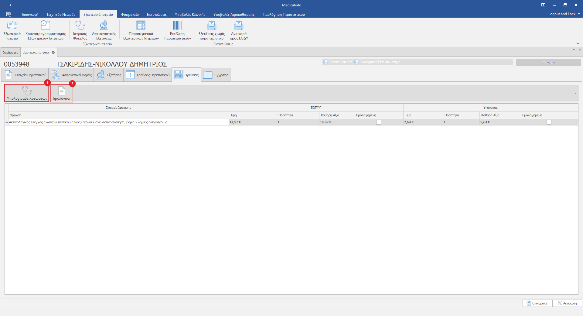Click Εκτέλεση Παραπεμπτικών barcode icon
This screenshot has height=316, width=583.
pos(177,30)
